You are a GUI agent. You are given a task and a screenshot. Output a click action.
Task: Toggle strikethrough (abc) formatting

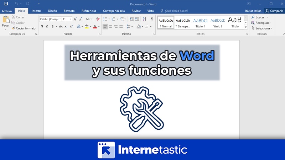coord(61,26)
